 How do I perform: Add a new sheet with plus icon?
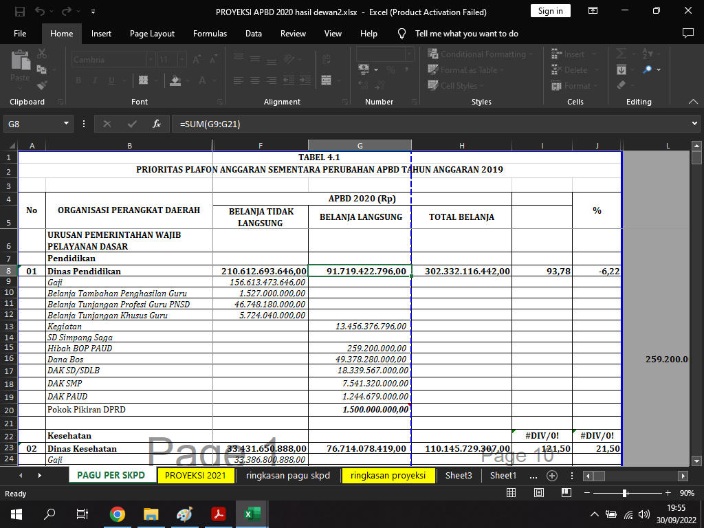551,476
